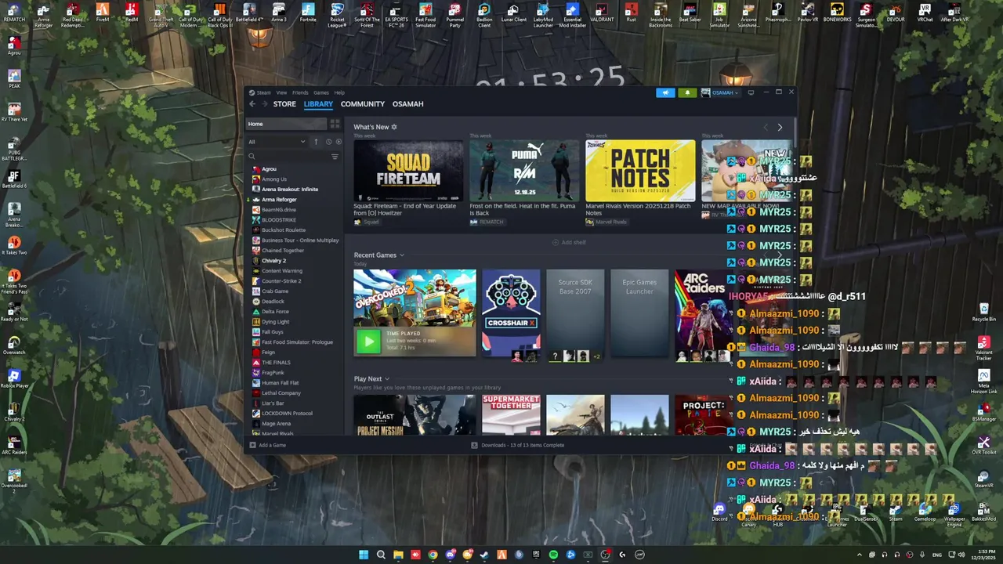Select Arma Reforger in the games list
The height and width of the screenshot is (564, 1003).
coord(279,200)
